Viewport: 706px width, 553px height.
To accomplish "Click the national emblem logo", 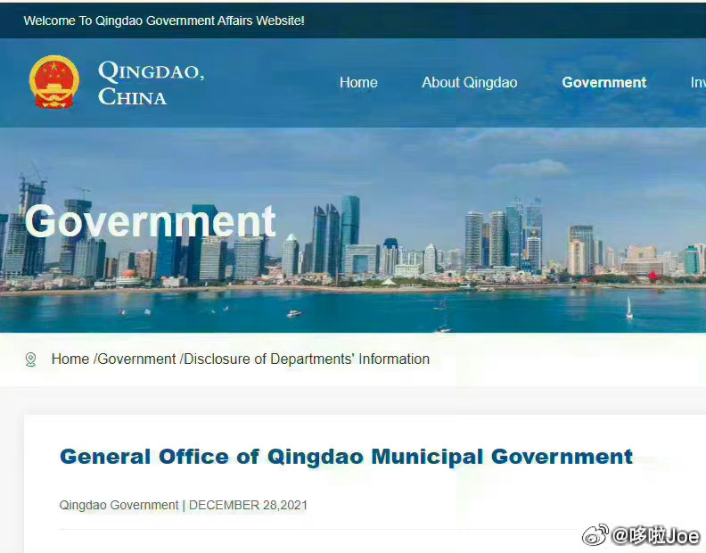I will click(x=54, y=81).
